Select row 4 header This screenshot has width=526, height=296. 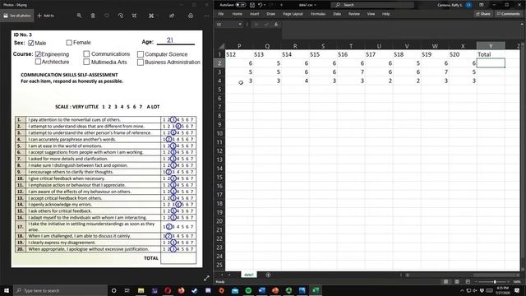point(219,81)
